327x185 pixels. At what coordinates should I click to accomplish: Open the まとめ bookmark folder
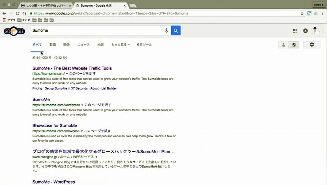coord(24,20)
